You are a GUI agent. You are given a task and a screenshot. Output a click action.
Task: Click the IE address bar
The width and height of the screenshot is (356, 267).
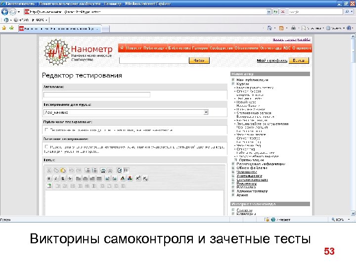(x=145, y=11)
